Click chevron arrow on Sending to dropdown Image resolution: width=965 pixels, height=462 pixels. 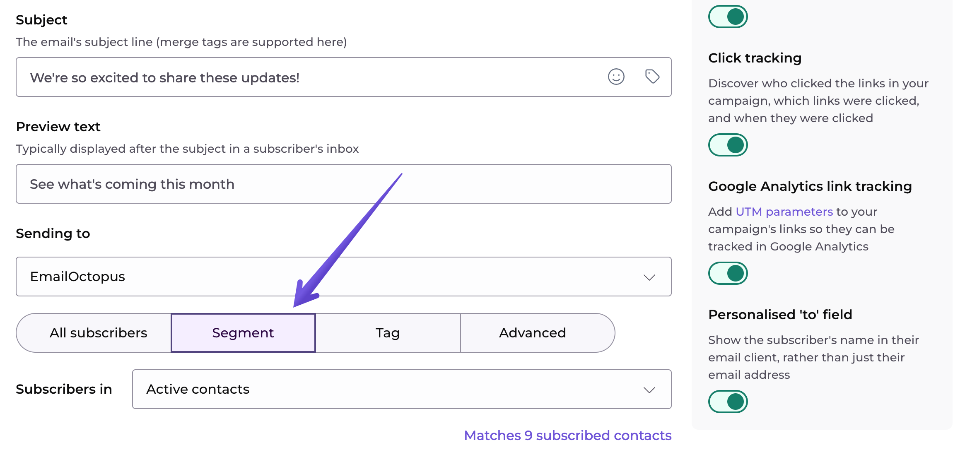point(649,277)
